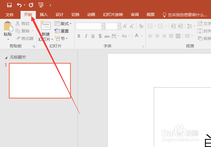211x147 pixels.
Task: Open the AV character spacing menu
Action: [x=116, y=36]
